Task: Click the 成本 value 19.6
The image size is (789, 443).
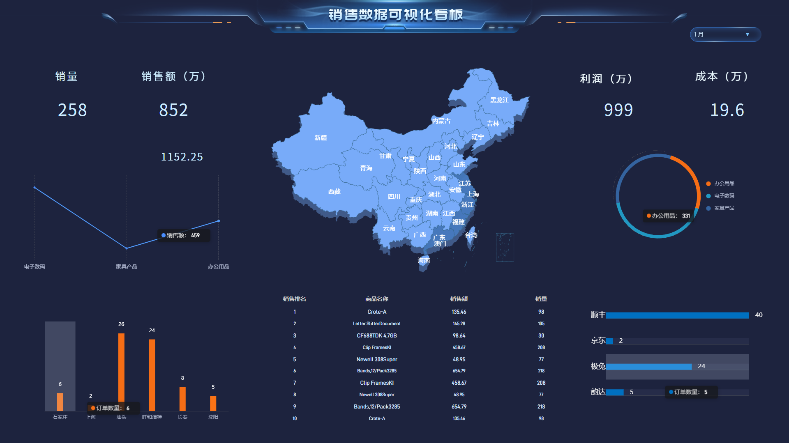Action: (x=727, y=110)
